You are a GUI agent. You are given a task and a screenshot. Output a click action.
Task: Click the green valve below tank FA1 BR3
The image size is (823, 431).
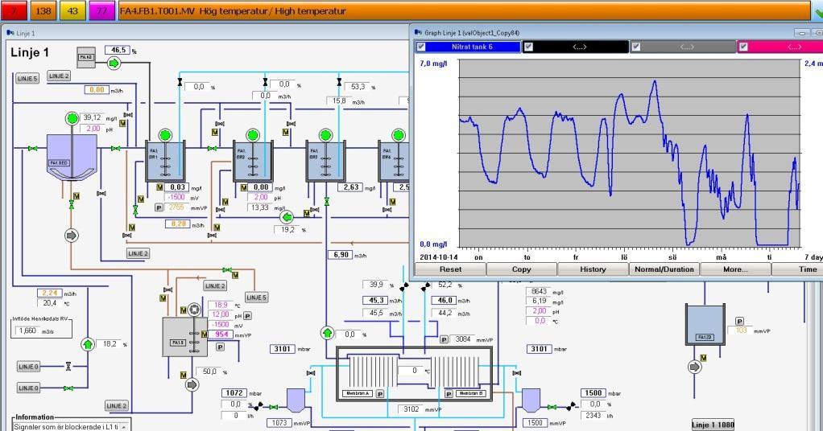[326, 201]
